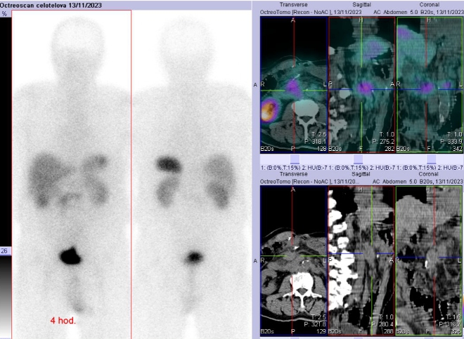Click slice number 282 in upper sagittal view
Viewport: 464px width, 339px height.
coord(389,149)
